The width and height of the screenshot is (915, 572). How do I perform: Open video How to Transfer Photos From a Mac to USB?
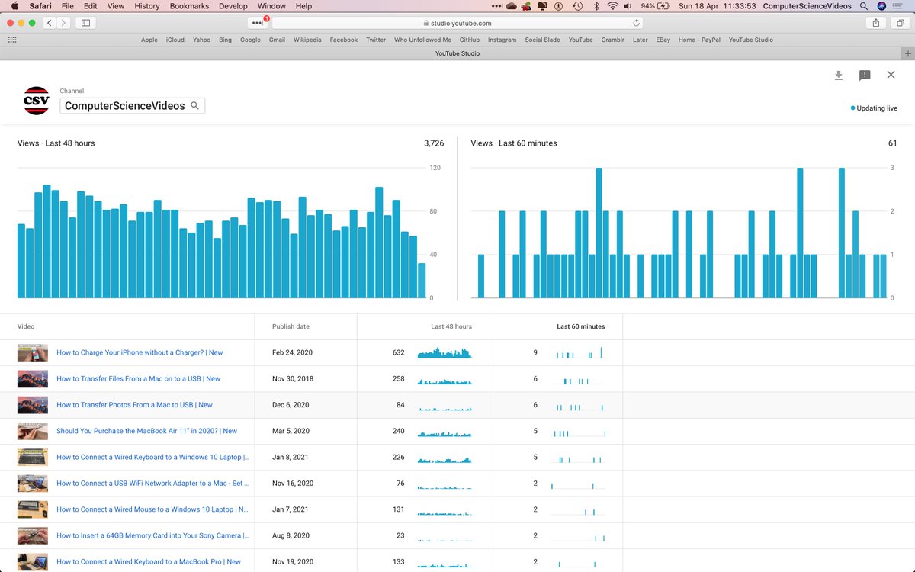point(134,405)
